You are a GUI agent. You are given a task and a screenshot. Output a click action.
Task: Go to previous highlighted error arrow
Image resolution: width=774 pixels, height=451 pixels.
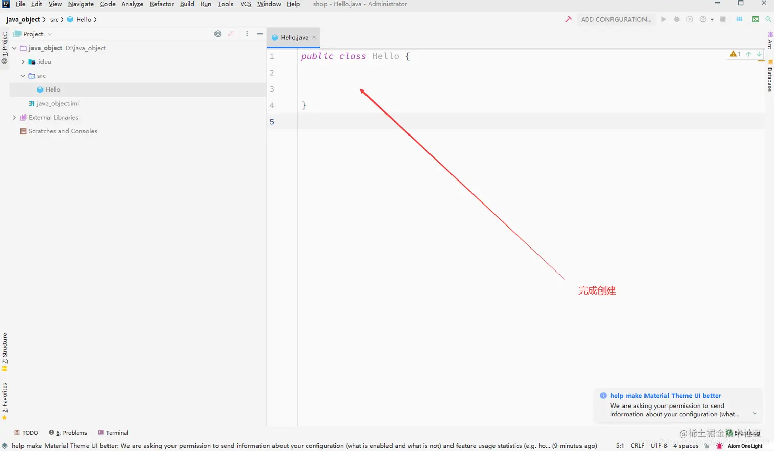[x=748, y=54]
